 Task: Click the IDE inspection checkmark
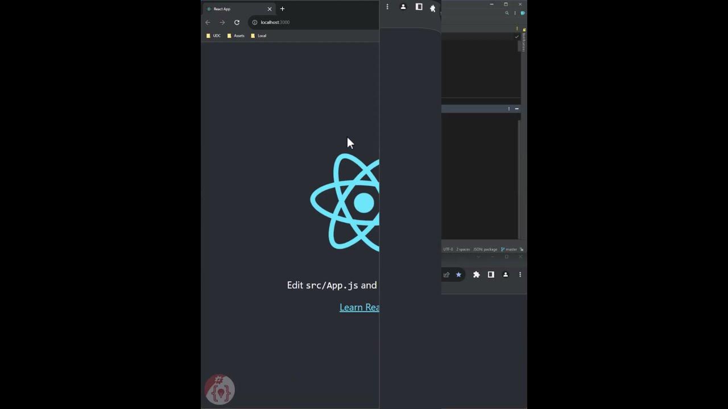pos(516,37)
